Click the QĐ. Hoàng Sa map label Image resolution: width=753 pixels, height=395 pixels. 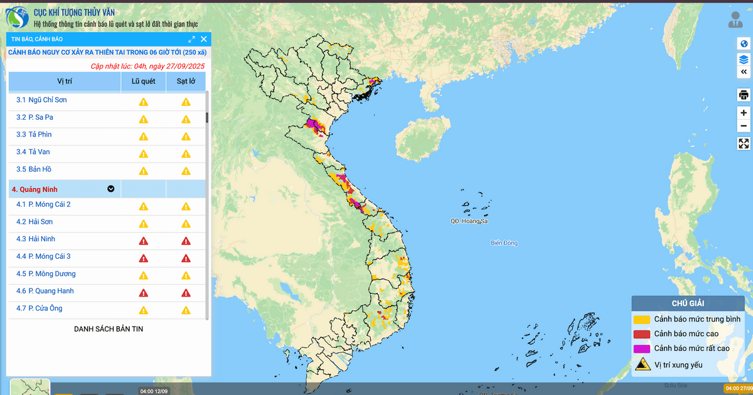tap(469, 221)
